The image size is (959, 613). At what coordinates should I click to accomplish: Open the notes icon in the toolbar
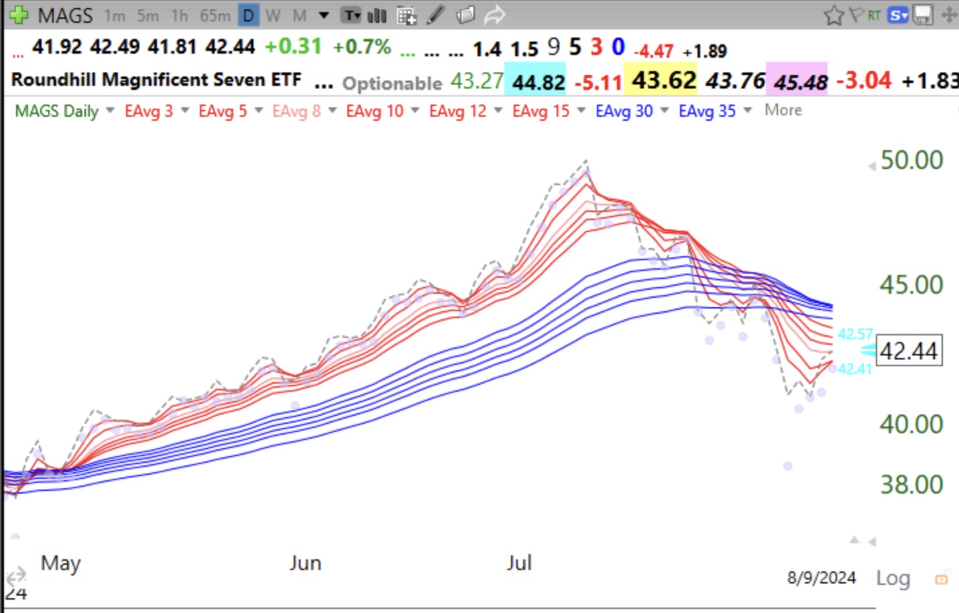[465, 15]
